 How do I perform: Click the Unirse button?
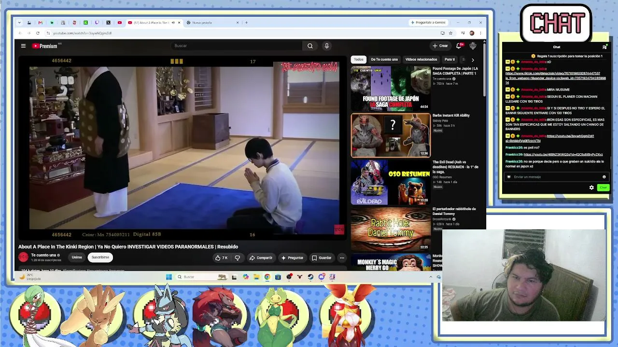pos(77,257)
